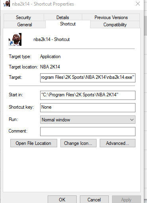Switch to the Security tab
Viewport: 147px width, 203px height.
click(23, 18)
